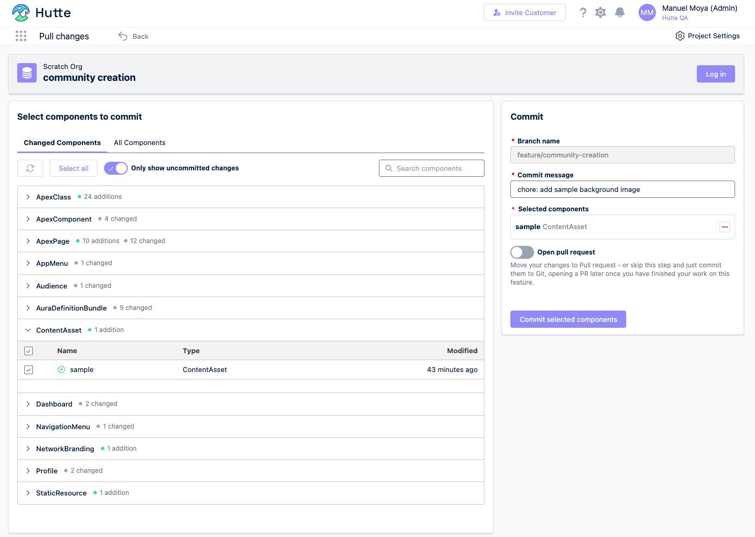Click the refresh components icon button
This screenshot has width=755, height=537.
30,168
